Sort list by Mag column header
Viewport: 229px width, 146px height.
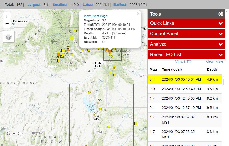coord(153,69)
